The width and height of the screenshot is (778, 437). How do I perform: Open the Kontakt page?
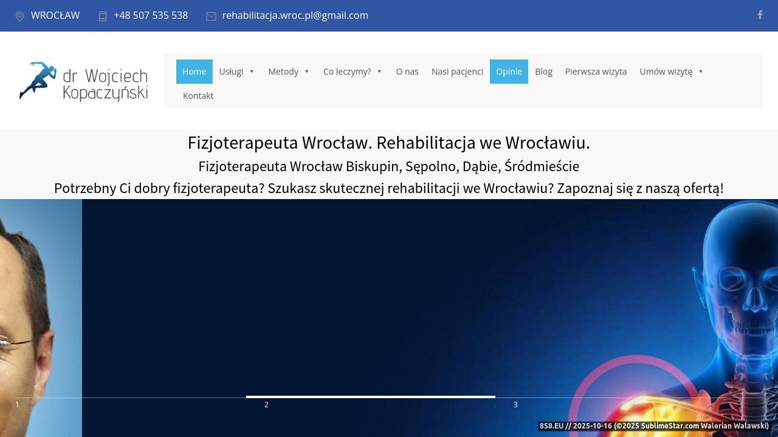198,96
